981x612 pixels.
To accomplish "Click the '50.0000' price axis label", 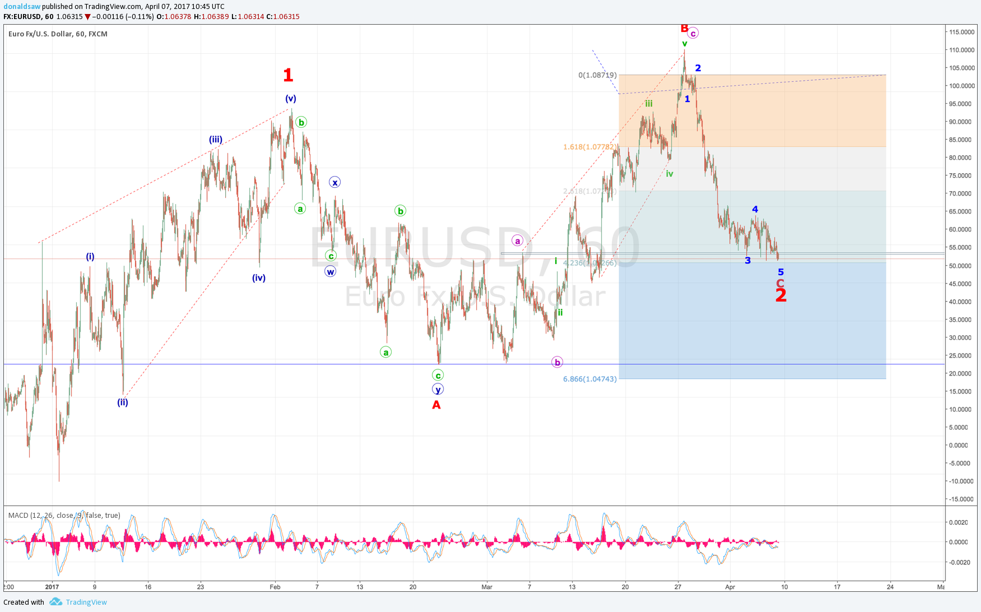I will (960, 266).
